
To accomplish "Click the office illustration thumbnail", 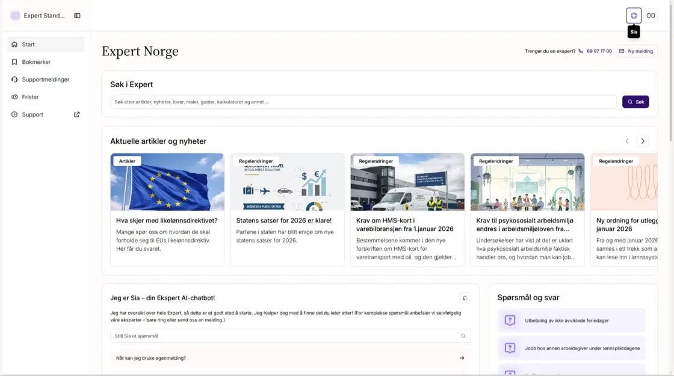I will pos(527,182).
